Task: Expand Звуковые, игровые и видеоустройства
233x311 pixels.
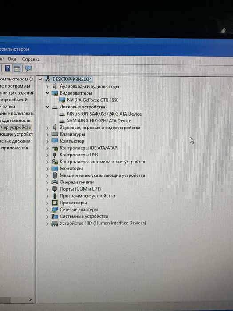Action: (x=47, y=128)
